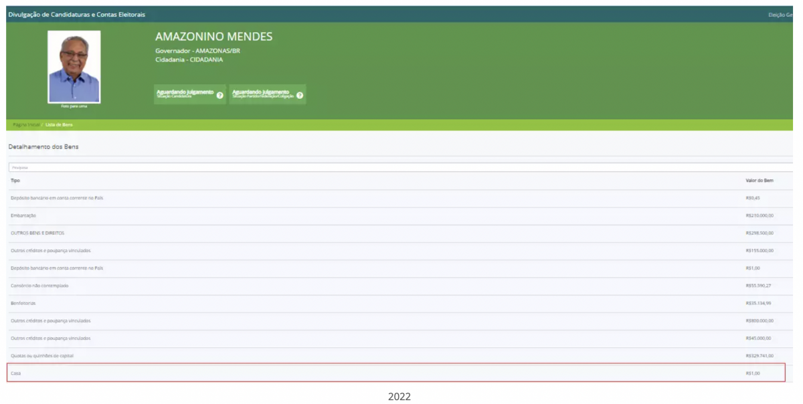Click the help icon for Situação Candidatura
The height and width of the screenshot is (404, 803).
[x=219, y=96]
